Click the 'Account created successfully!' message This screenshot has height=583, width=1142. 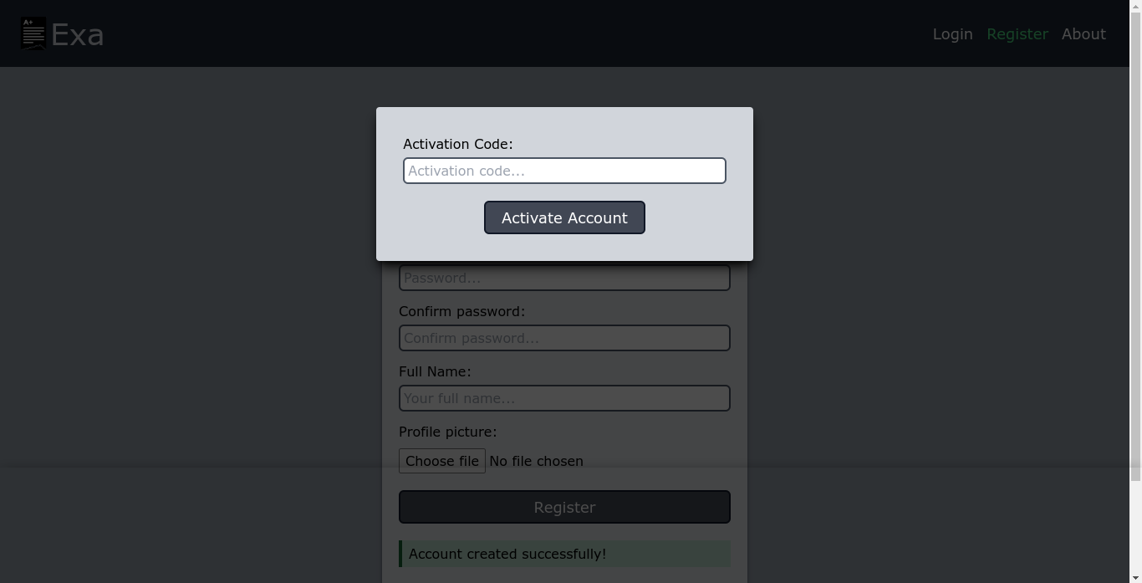(x=507, y=554)
